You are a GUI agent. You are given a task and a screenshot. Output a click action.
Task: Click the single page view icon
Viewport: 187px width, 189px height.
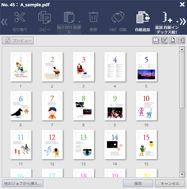coord(173,40)
